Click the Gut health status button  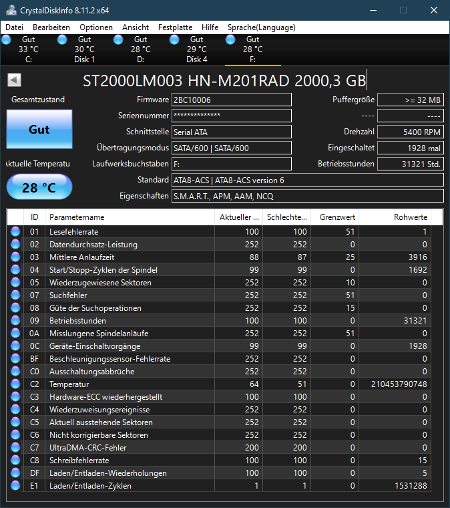point(39,129)
